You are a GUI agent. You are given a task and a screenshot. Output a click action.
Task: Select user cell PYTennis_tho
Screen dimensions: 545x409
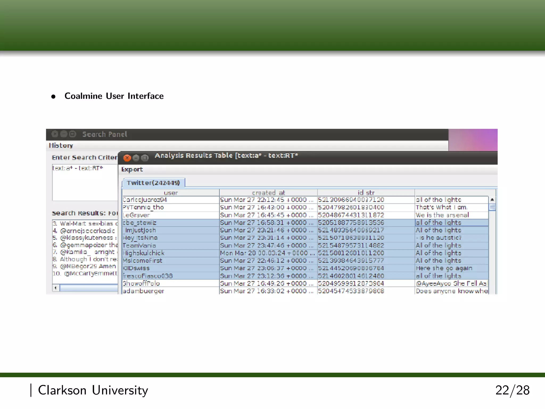pyautogui.click(x=171, y=207)
